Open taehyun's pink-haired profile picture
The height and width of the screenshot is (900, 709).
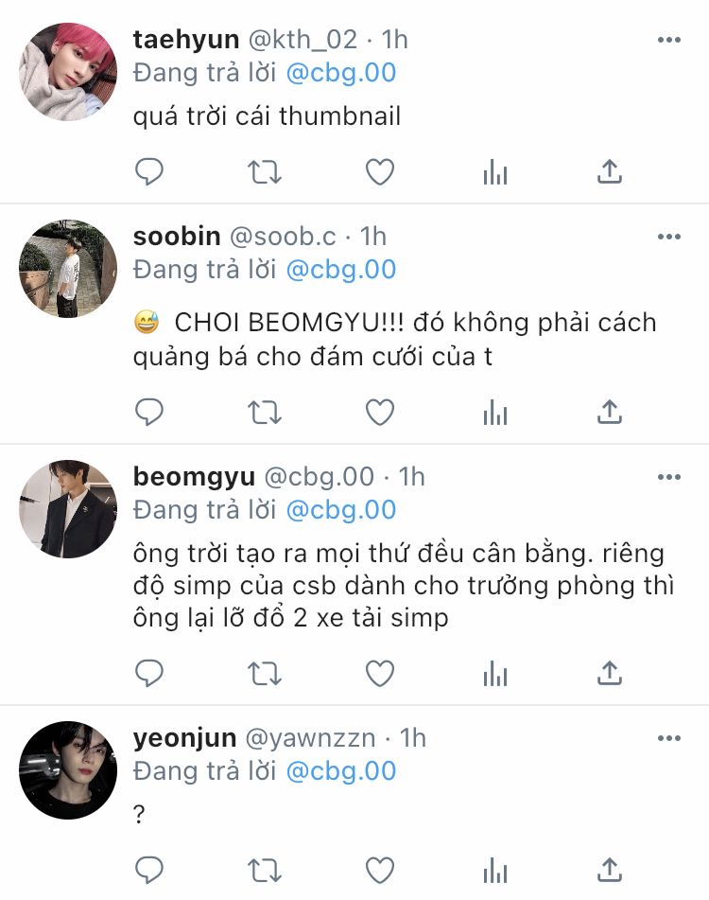pyautogui.click(x=68, y=72)
